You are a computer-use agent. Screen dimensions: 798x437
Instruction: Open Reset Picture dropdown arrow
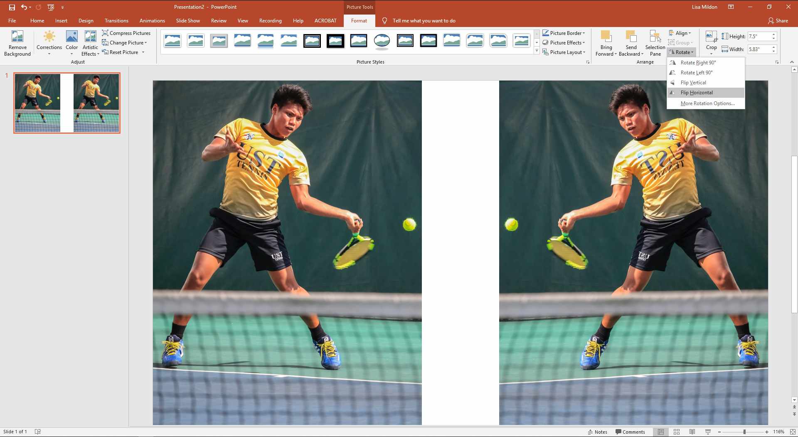[143, 52]
